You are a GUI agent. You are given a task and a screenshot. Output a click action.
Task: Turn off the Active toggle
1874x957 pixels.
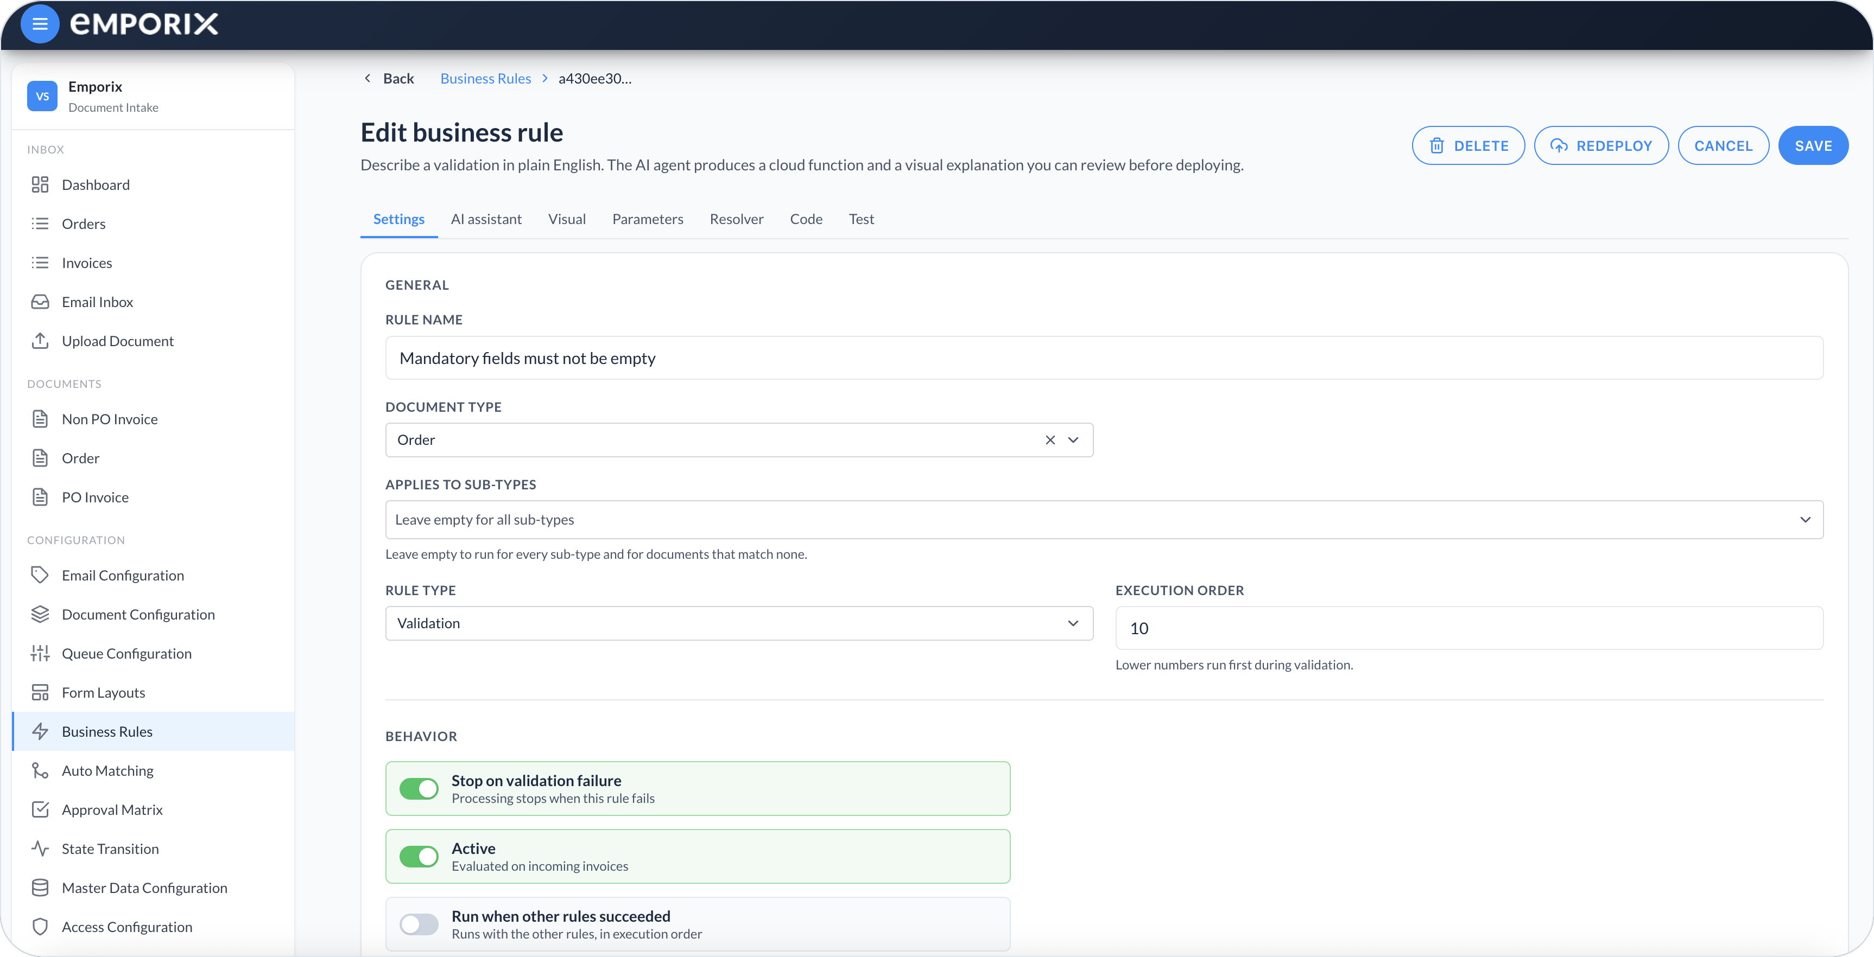click(x=419, y=857)
